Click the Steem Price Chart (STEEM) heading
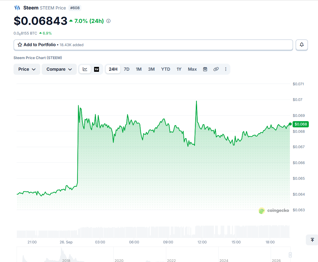This screenshot has width=318, height=262. point(38,58)
